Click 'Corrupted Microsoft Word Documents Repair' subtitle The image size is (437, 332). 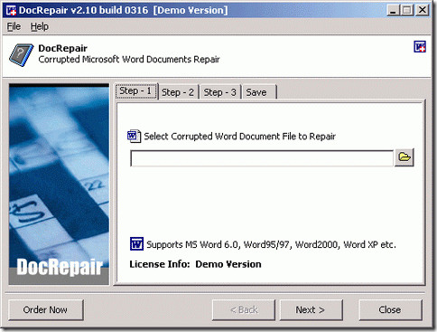pyautogui.click(x=129, y=60)
